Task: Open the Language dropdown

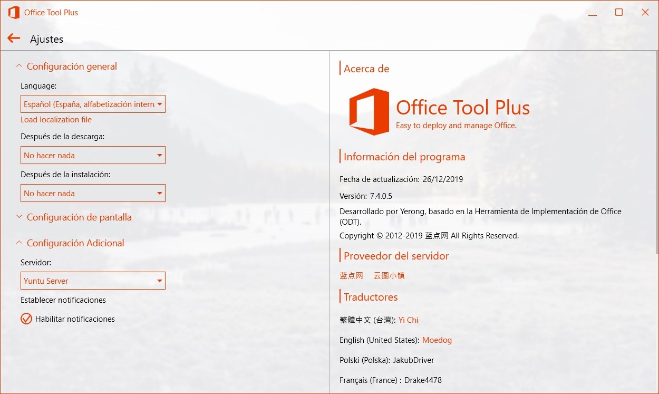Action: click(93, 104)
